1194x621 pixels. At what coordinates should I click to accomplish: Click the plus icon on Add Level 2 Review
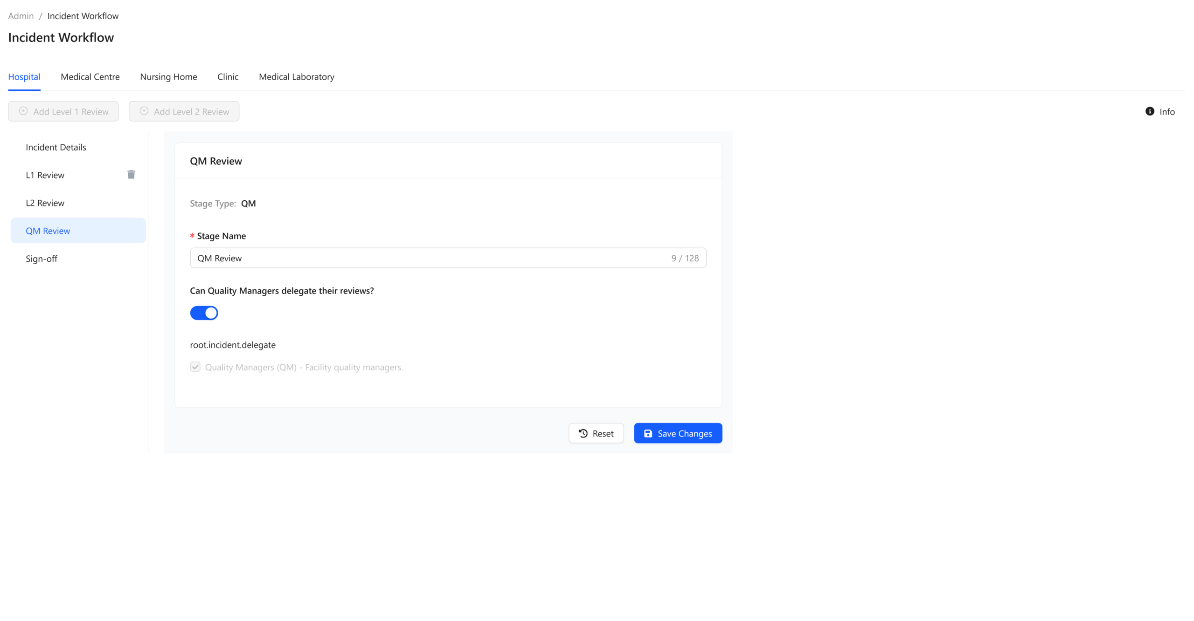144,111
